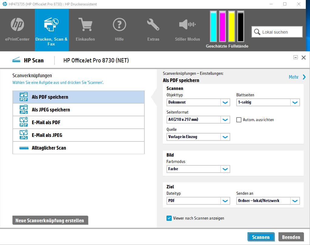Open the Seitenformat dropdown
This screenshot has width=310, height=245.
pos(198,120)
